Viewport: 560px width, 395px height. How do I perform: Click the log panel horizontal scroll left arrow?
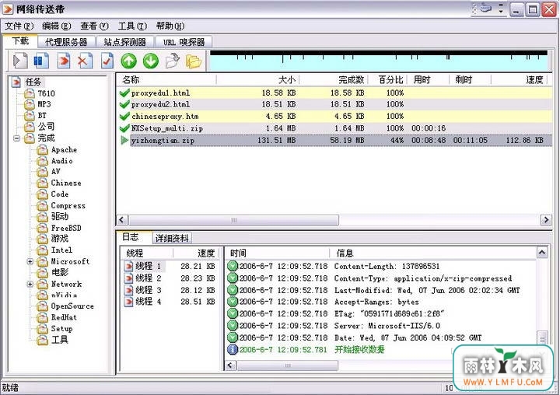[x=230, y=365]
